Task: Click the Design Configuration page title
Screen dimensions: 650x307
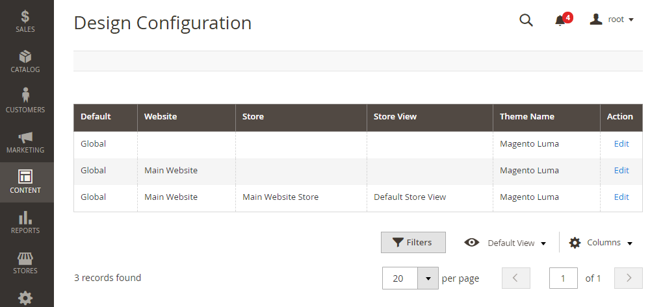Action: point(162,23)
